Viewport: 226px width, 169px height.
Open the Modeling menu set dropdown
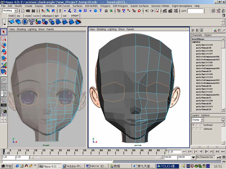tap(16, 11)
